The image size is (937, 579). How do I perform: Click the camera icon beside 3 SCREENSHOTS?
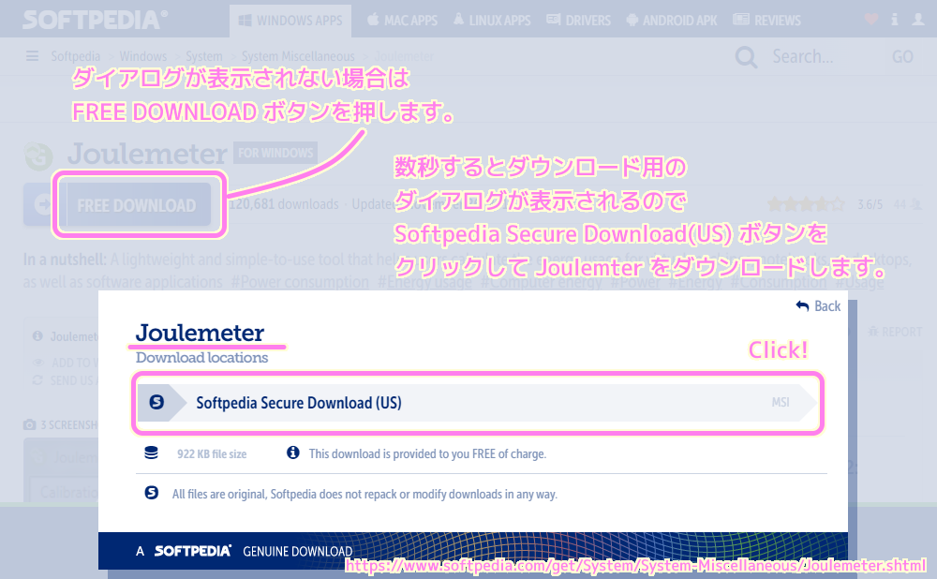click(29, 423)
